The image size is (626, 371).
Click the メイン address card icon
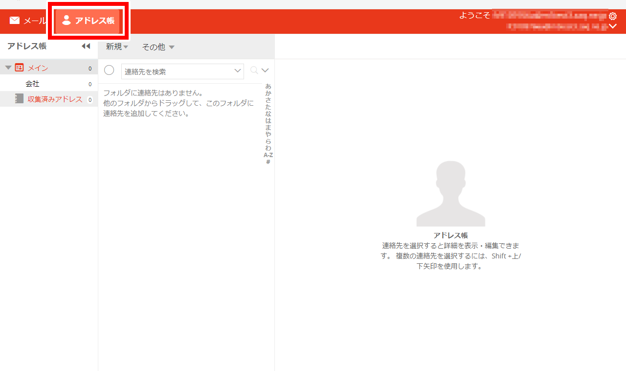point(20,68)
